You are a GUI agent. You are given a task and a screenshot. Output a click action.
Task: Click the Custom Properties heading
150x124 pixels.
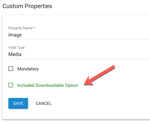pyautogui.click(x=27, y=6)
